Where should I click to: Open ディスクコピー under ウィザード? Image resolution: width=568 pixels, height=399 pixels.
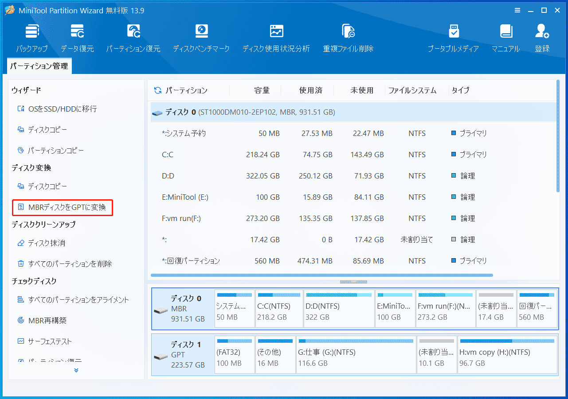[x=42, y=130]
